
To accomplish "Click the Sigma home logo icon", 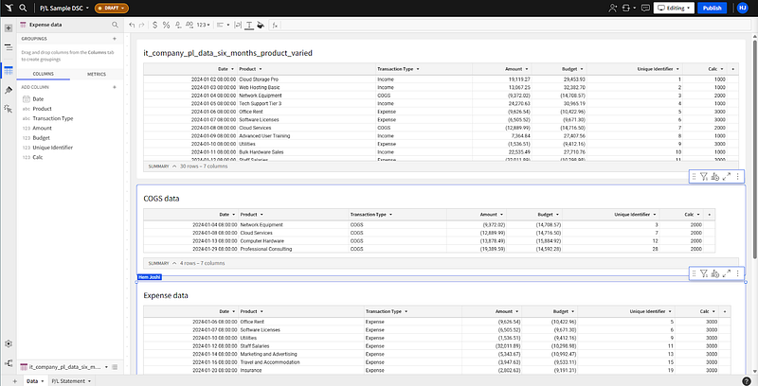I will (x=9, y=8).
